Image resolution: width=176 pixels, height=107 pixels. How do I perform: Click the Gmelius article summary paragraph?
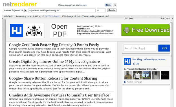(x=61, y=102)
